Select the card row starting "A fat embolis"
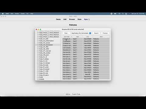The width and height of the screenshot is (146, 109). pos(86,48)
